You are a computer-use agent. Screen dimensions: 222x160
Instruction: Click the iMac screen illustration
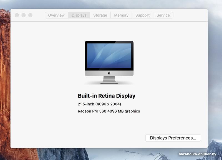[x=109, y=55]
